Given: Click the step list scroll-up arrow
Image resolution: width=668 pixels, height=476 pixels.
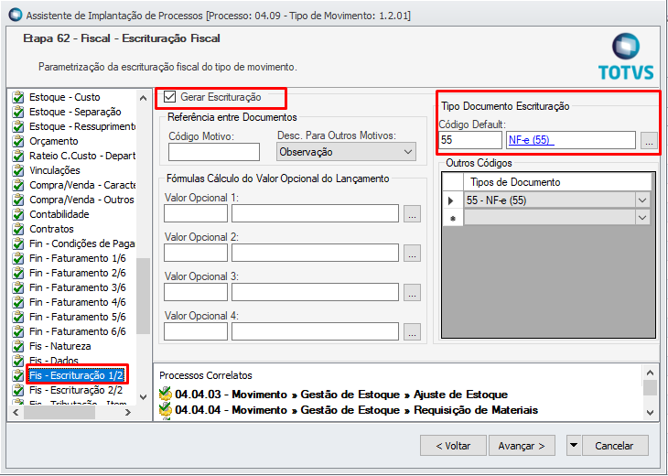Looking at the screenshot, I should pos(143,98).
